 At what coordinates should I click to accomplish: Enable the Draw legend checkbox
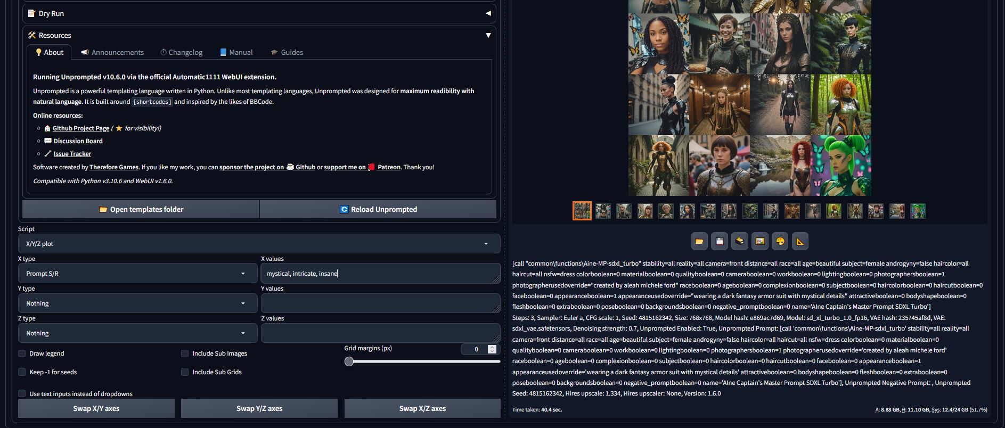pos(22,353)
